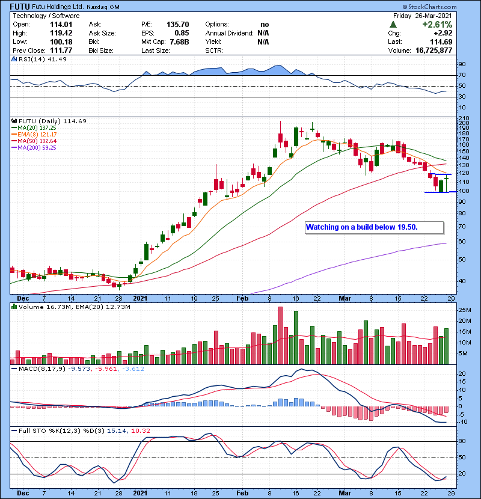
Task: Click the RSI value 41.49
Action: coord(57,59)
